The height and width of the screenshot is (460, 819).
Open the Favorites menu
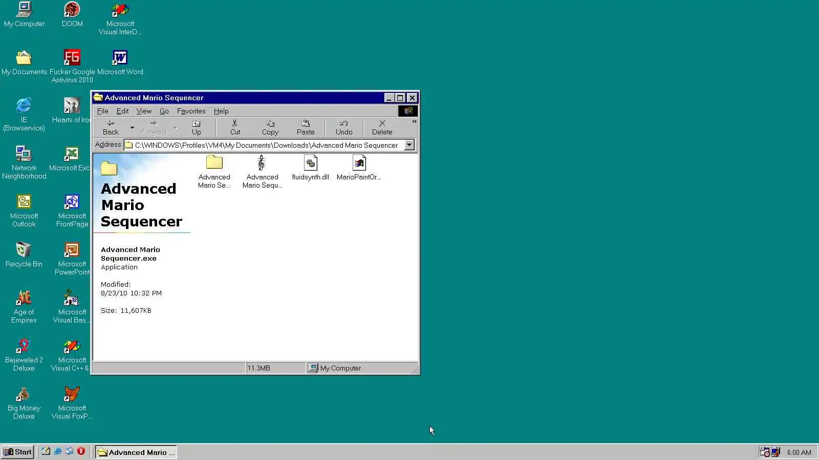(191, 111)
